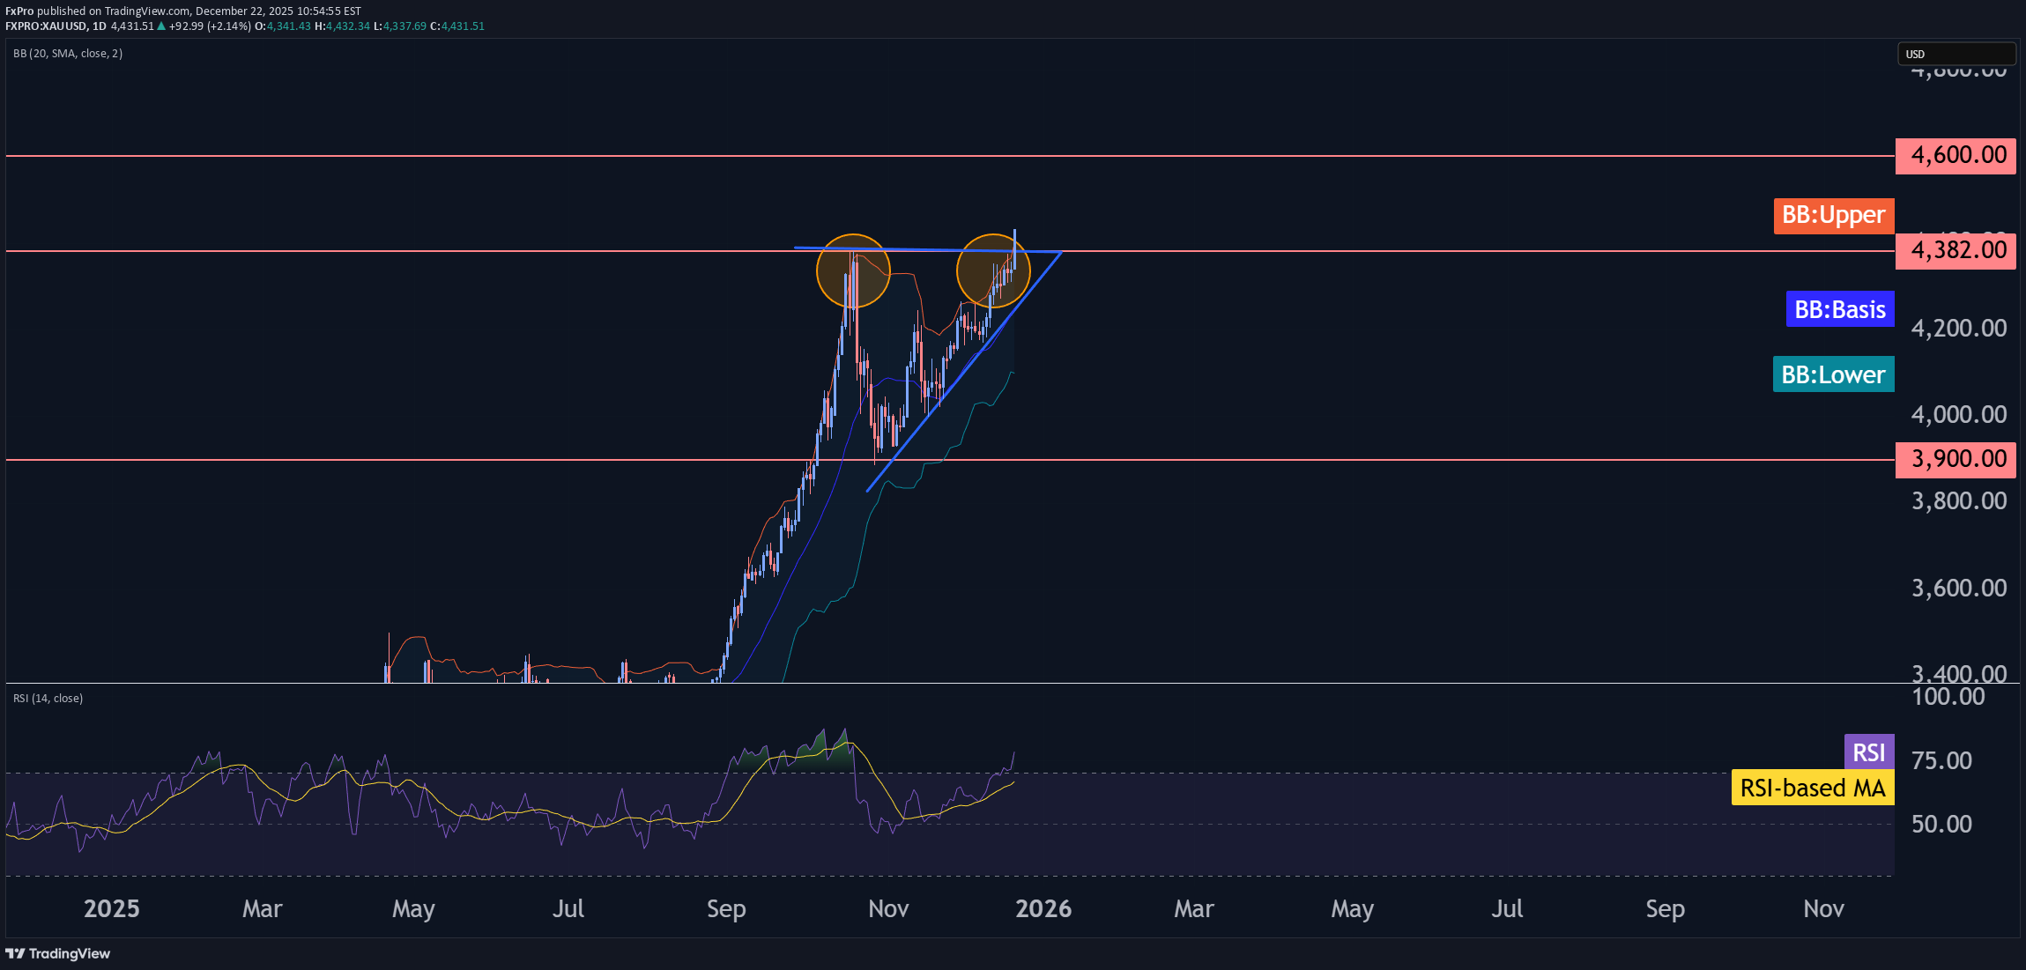Click the 2026 time axis label

[x=1043, y=908]
